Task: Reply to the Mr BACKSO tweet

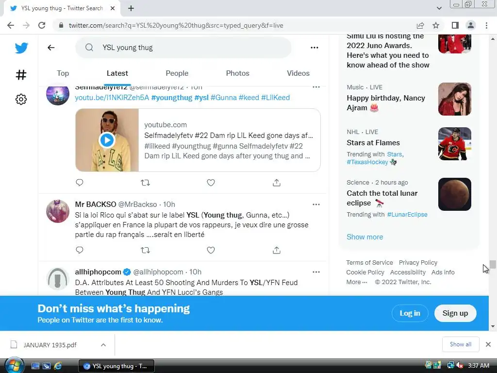Action: (80, 250)
